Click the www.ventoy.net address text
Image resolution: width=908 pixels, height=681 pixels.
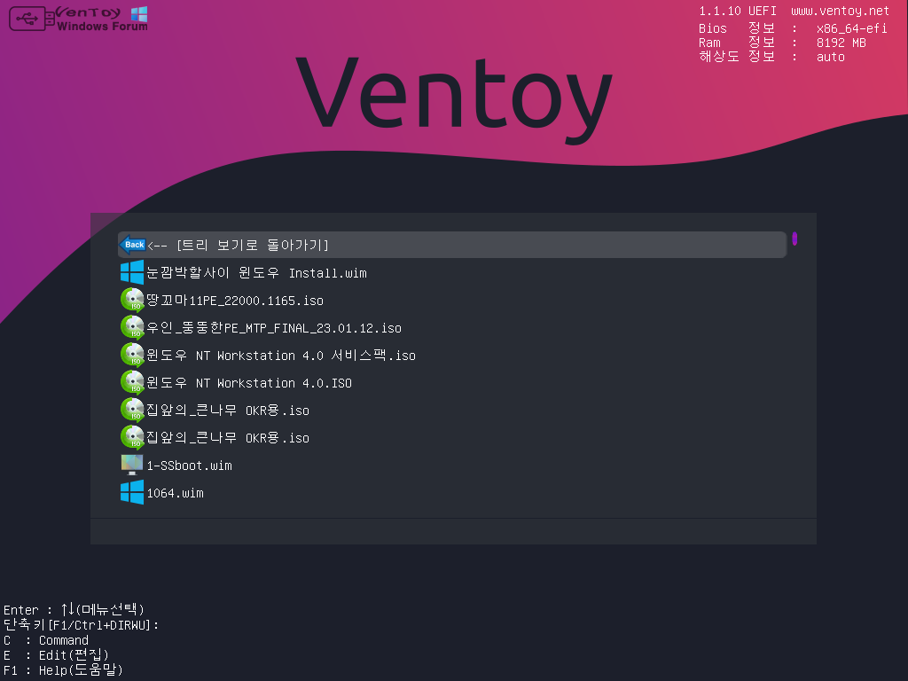point(841,11)
